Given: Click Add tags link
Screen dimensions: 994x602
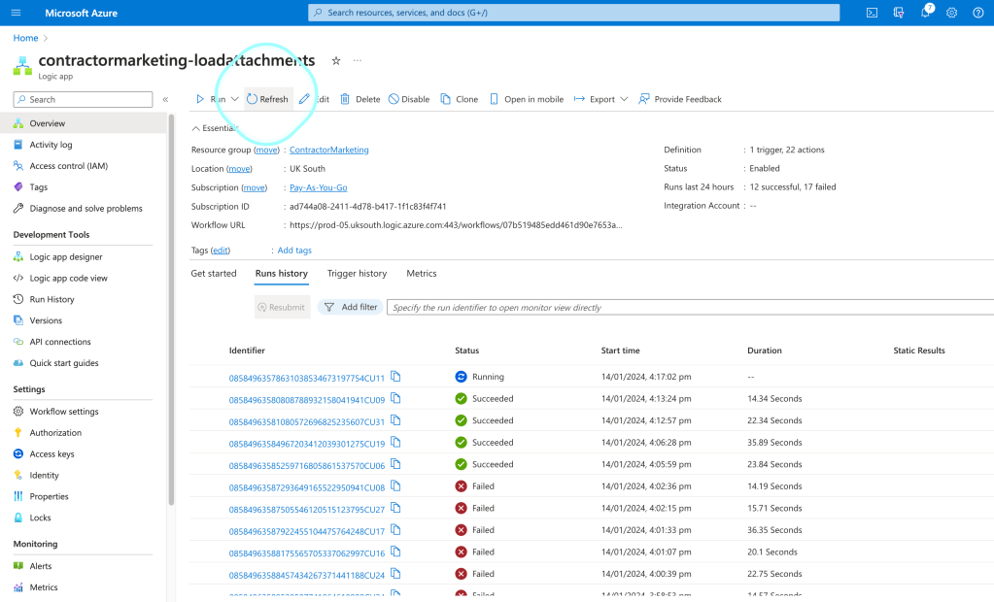Looking at the screenshot, I should tap(294, 251).
